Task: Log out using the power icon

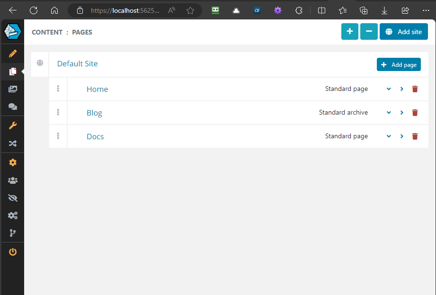Action: click(12, 251)
